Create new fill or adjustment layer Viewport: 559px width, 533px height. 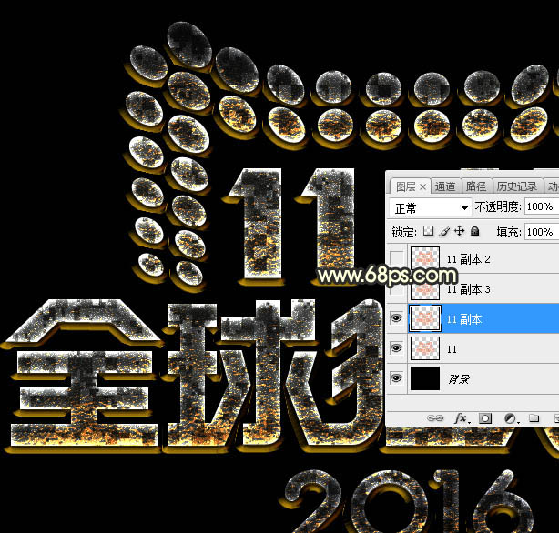click(510, 418)
